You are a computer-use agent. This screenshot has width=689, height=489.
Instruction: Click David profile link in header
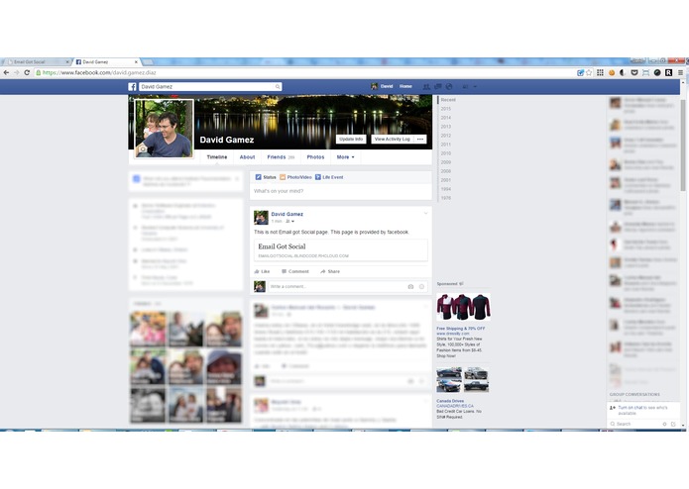tap(382, 86)
